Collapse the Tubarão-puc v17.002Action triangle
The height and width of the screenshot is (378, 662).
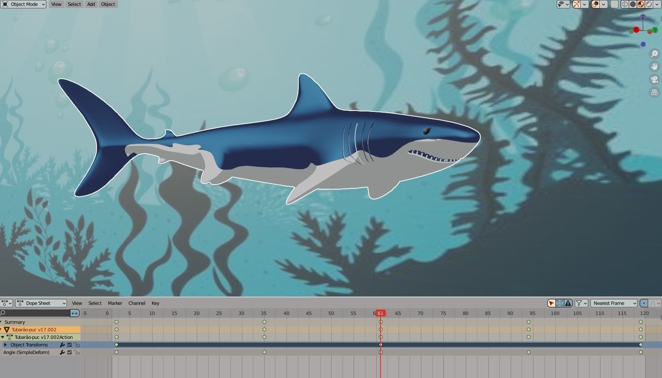pos(3,337)
